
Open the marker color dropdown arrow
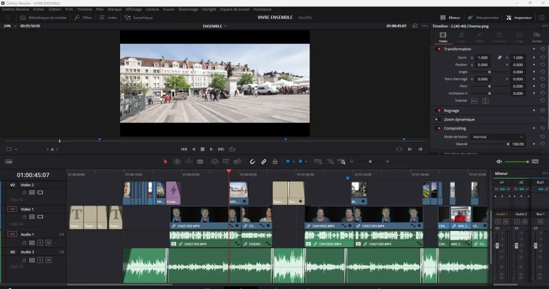tap(306, 162)
